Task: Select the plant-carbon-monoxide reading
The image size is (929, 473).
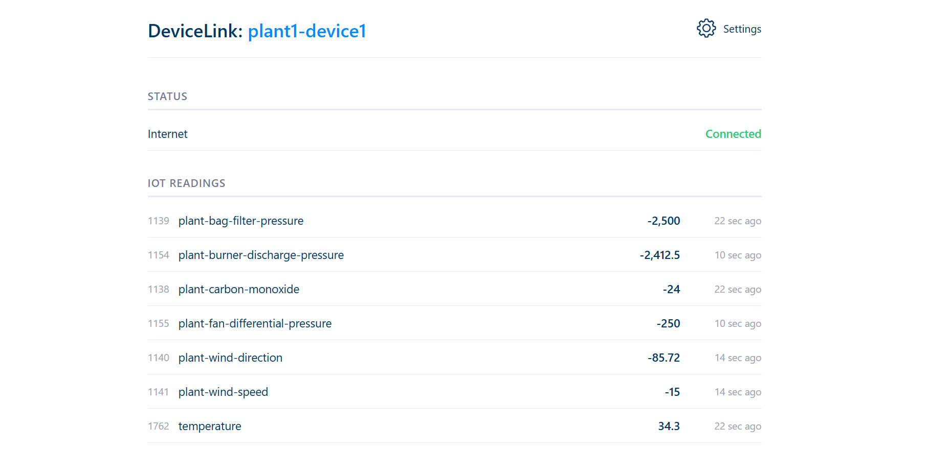Action: [238, 289]
